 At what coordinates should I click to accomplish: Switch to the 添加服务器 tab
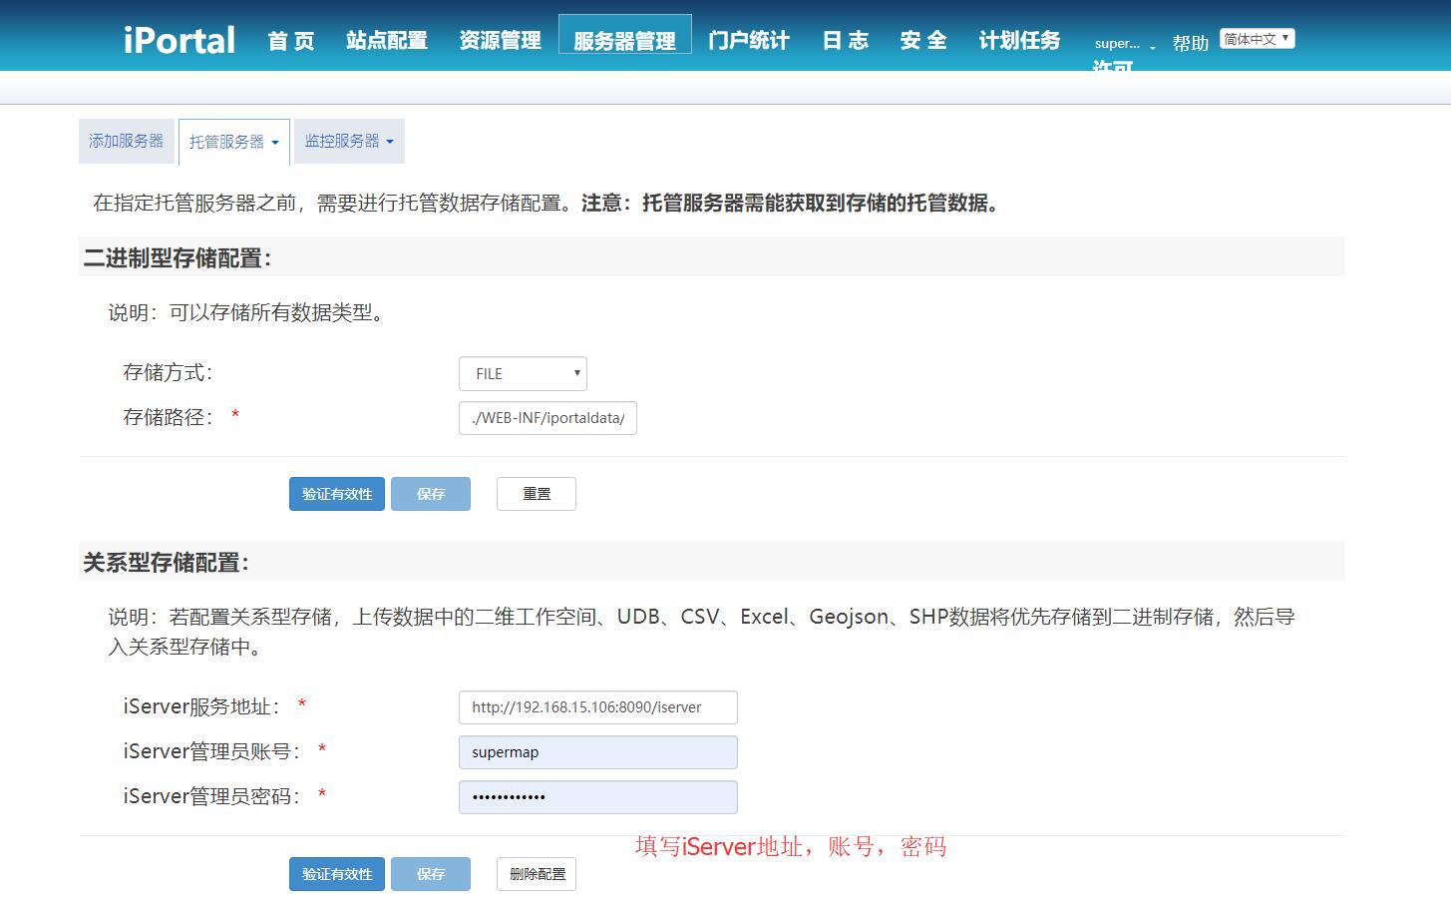click(126, 141)
